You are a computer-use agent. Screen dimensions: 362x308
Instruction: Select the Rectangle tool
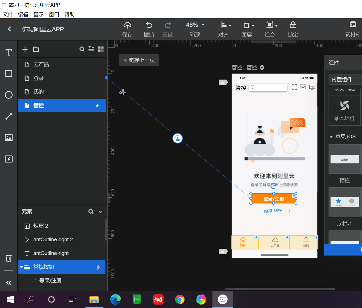pos(9,74)
